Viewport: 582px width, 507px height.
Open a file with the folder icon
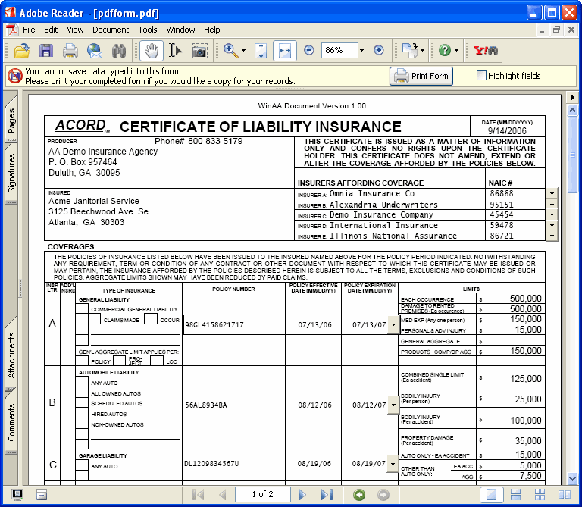(22, 51)
